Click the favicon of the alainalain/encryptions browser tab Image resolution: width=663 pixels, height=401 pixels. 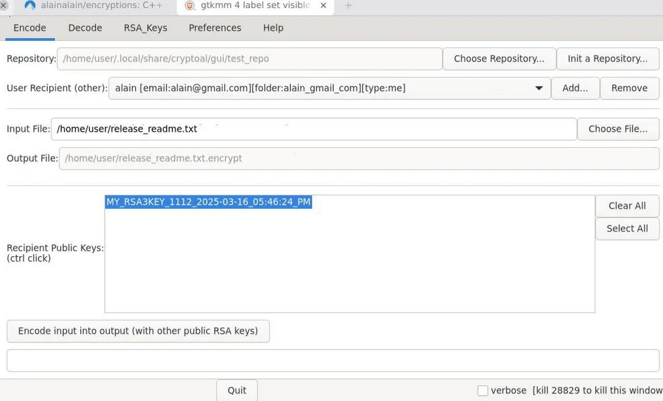(x=30, y=5)
